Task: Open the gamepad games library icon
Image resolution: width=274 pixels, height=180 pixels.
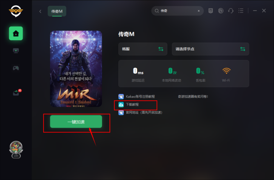Action: 16,68
